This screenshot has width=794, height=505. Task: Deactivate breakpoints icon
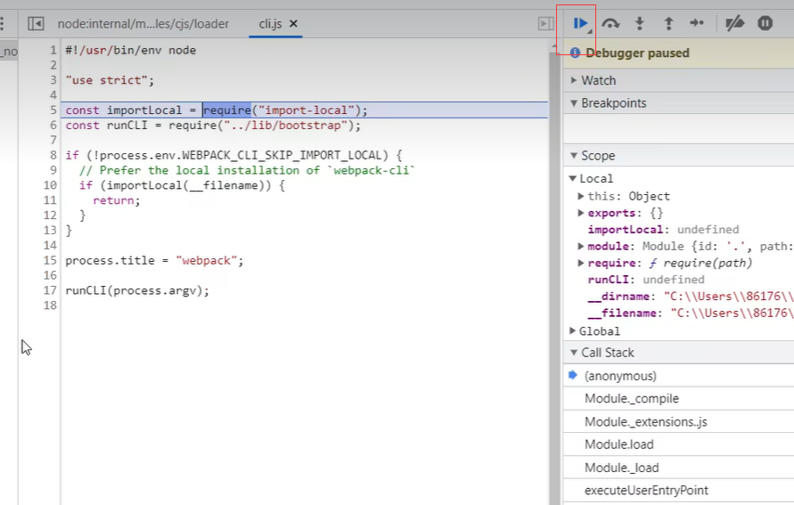click(x=735, y=23)
